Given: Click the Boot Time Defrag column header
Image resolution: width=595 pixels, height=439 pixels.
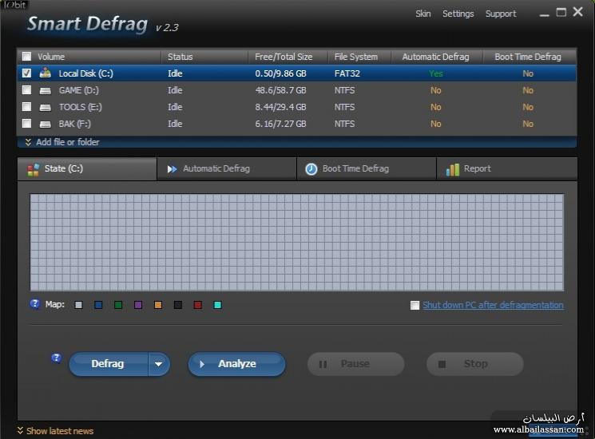Looking at the screenshot, I should (528, 57).
